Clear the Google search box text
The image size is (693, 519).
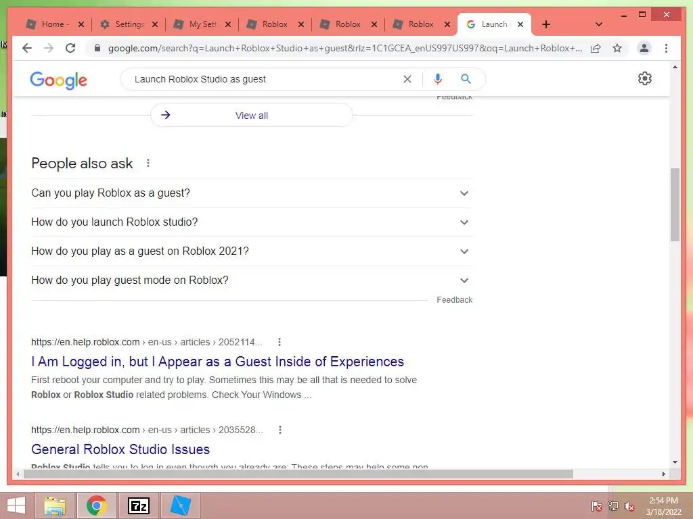click(407, 79)
